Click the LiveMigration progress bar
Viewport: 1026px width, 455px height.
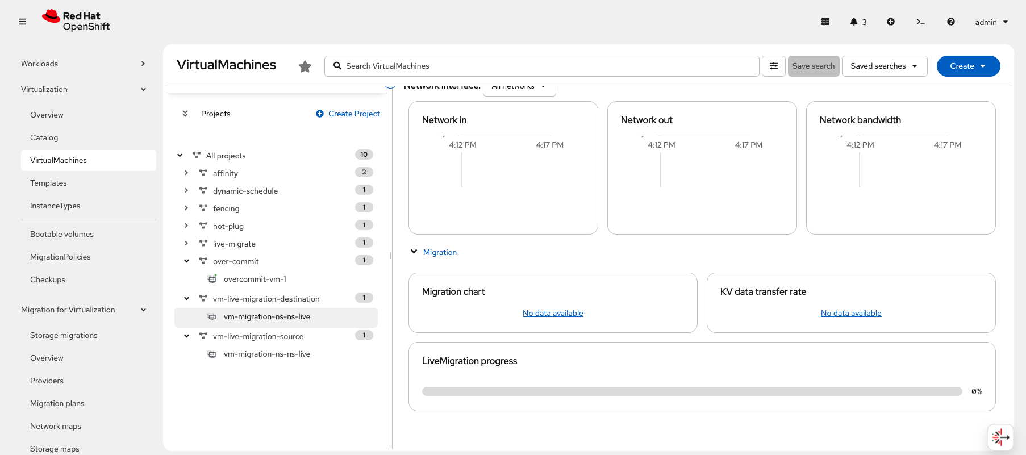691,391
